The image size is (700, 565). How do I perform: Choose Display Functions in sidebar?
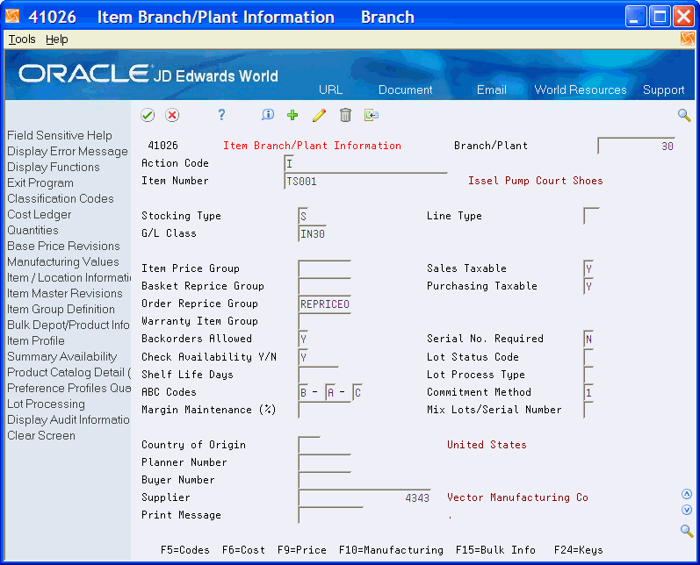tap(53, 168)
